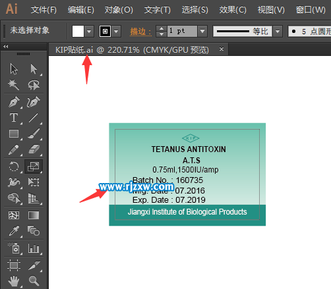Select the Zoom tool
The image size is (331, 289).
(x=34, y=281)
